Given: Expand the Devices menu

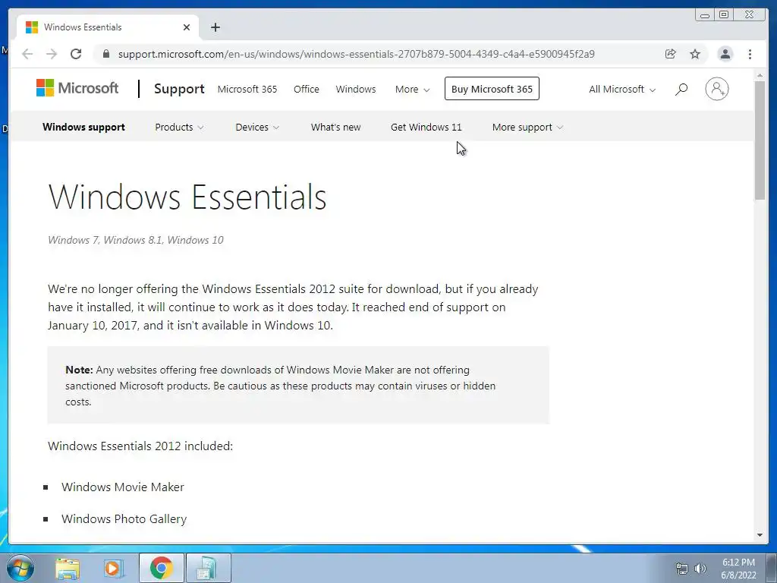Looking at the screenshot, I should pos(257,127).
